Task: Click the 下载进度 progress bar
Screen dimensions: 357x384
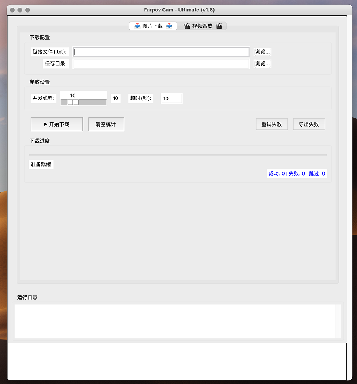Action: [x=178, y=155]
